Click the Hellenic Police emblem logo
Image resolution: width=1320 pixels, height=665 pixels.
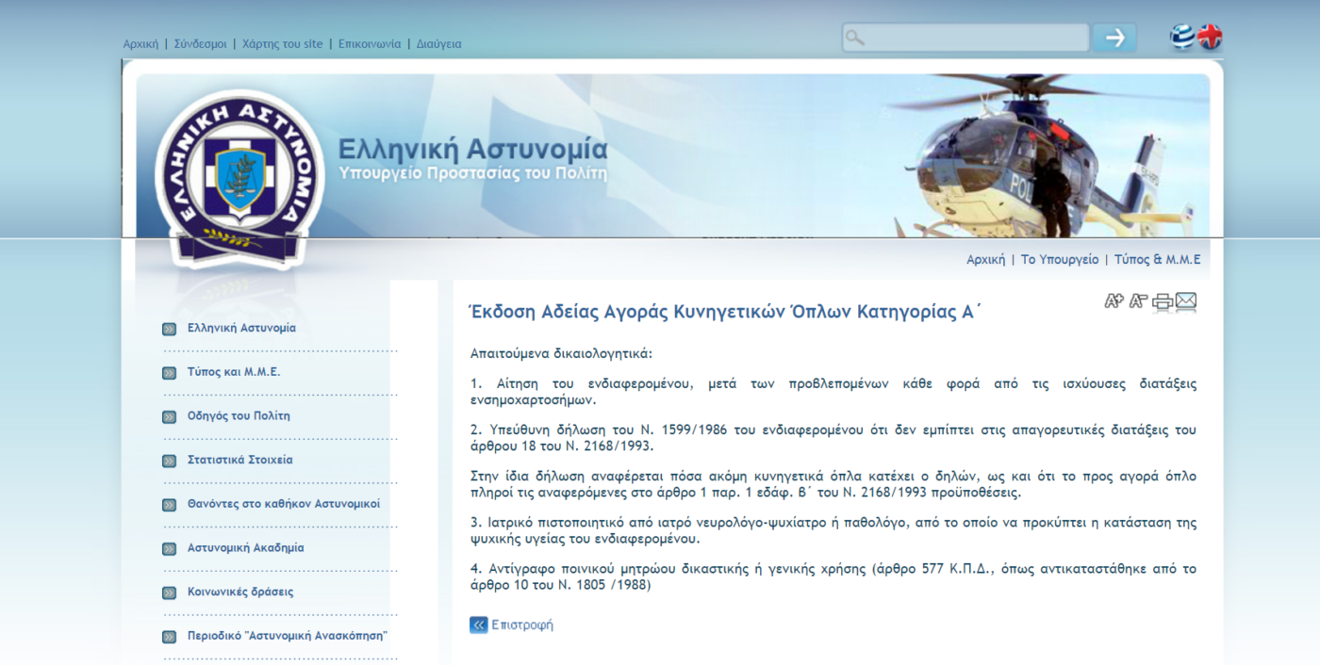pyautogui.click(x=239, y=180)
